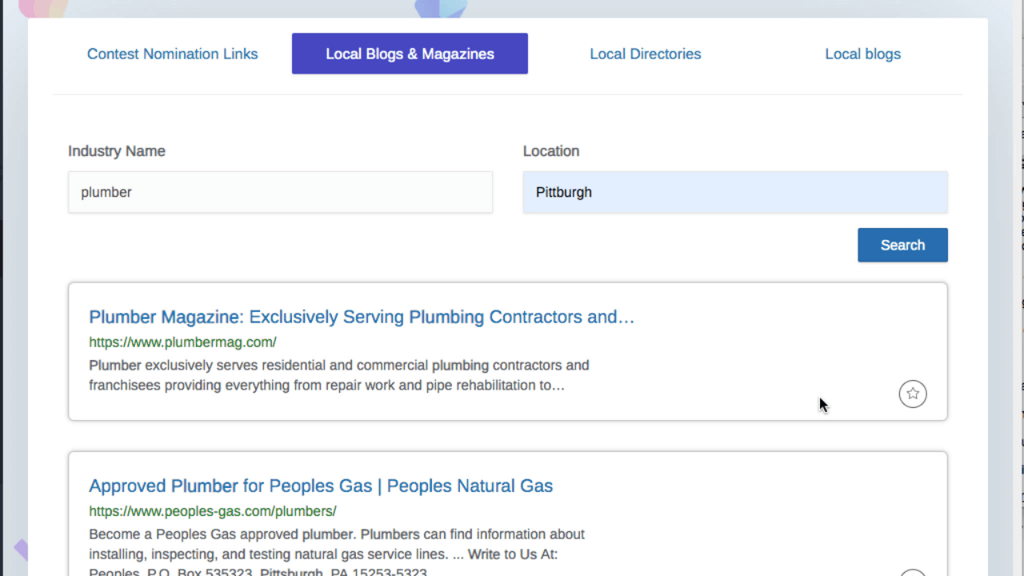
Task: Click the Location label
Action: [551, 151]
